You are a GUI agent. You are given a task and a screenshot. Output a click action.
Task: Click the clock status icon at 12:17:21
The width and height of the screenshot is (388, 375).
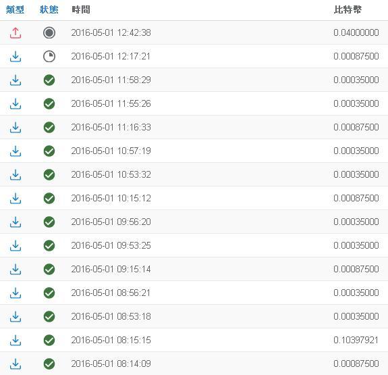(x=49, y=56)
